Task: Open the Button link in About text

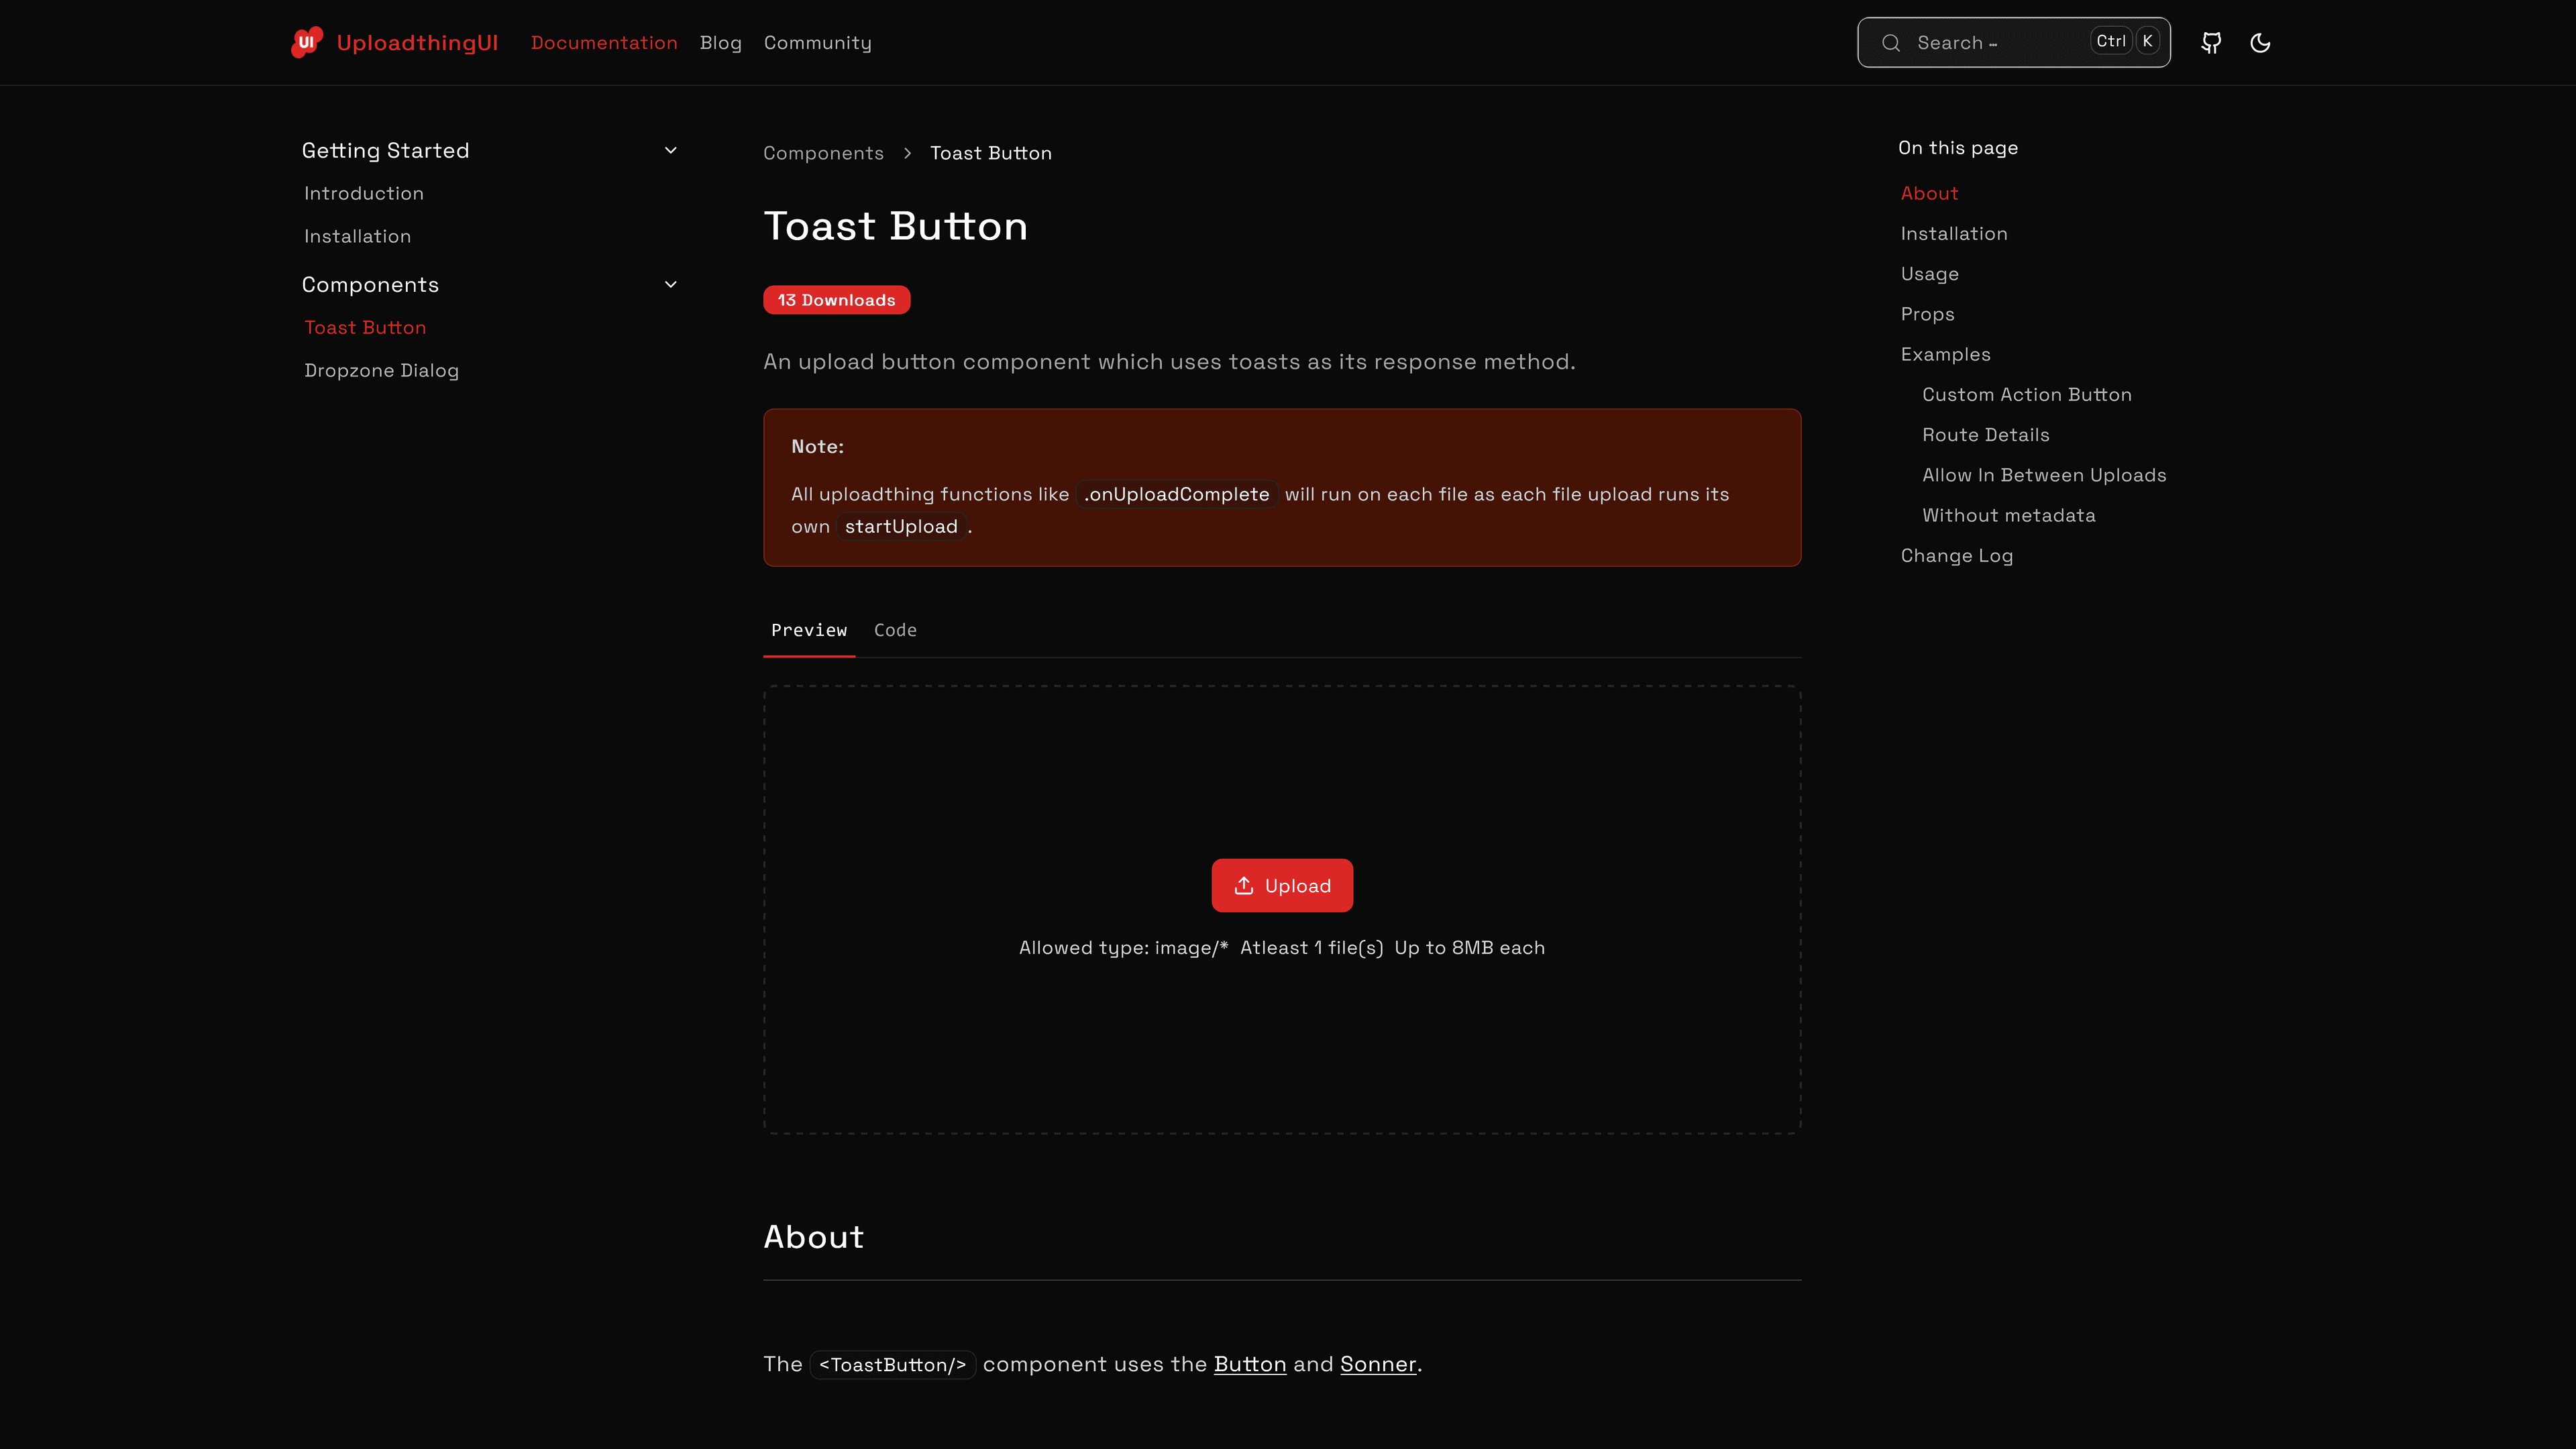Action: point(1249,1363)
